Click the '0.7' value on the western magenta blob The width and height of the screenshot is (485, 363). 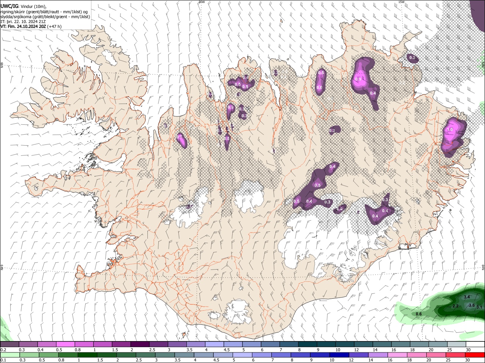coord(180,137)
